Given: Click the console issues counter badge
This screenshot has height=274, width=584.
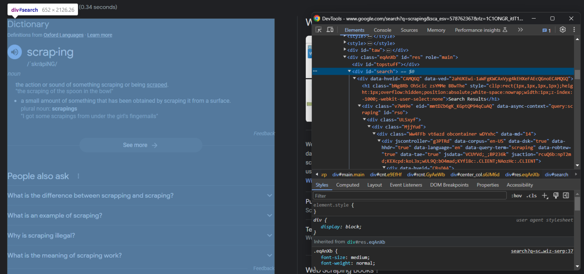Looking at the screenshot, I should coord(546,30).
